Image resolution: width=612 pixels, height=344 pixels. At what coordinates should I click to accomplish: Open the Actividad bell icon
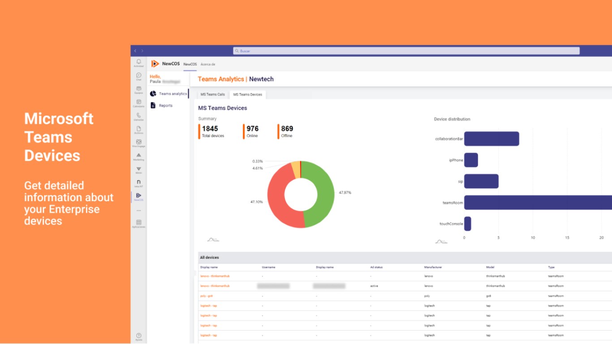coord(139,63)
